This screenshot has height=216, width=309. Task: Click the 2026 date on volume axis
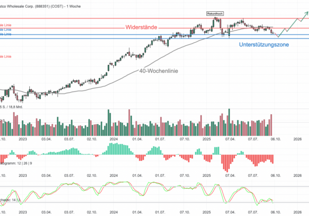tap(298, 138)
